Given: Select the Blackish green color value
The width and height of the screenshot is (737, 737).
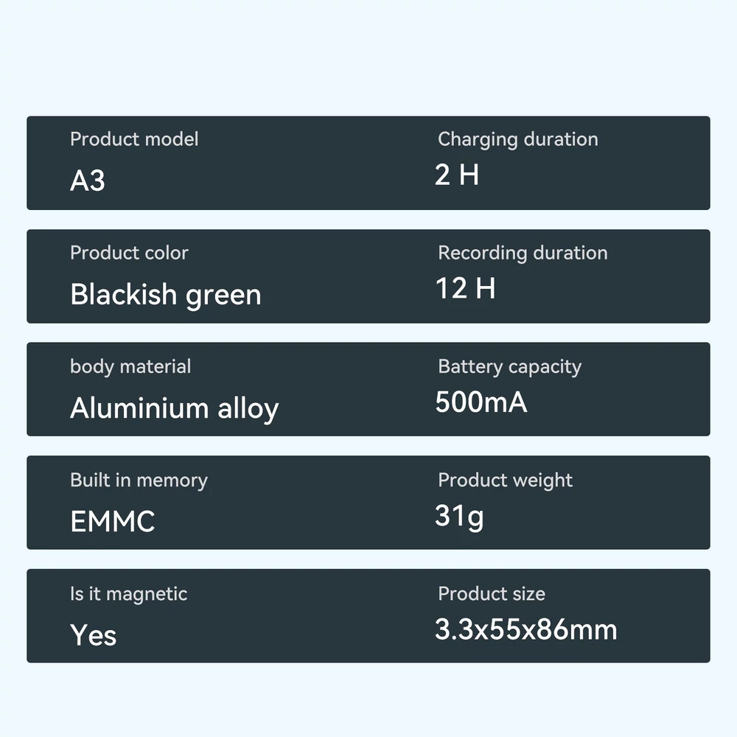Looking at the screenshot, I should point(165,296).
